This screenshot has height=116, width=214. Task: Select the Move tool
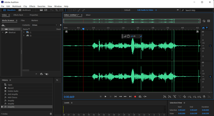point(52,10)
